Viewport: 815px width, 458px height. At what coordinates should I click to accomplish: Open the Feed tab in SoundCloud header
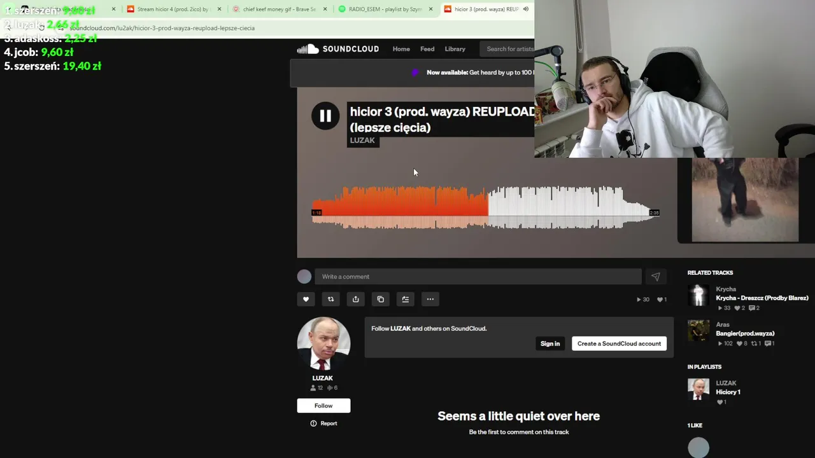(427, 49)
